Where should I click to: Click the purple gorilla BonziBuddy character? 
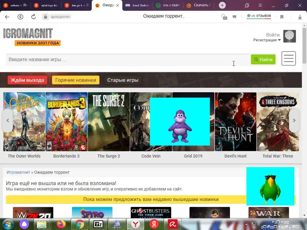coord(180,126)
